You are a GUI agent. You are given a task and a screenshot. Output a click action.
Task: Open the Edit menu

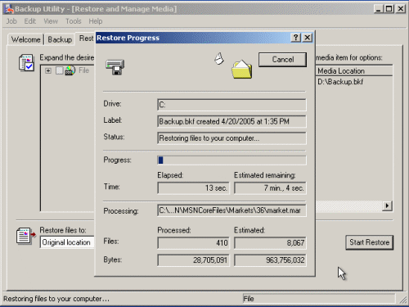coord(30,21)
